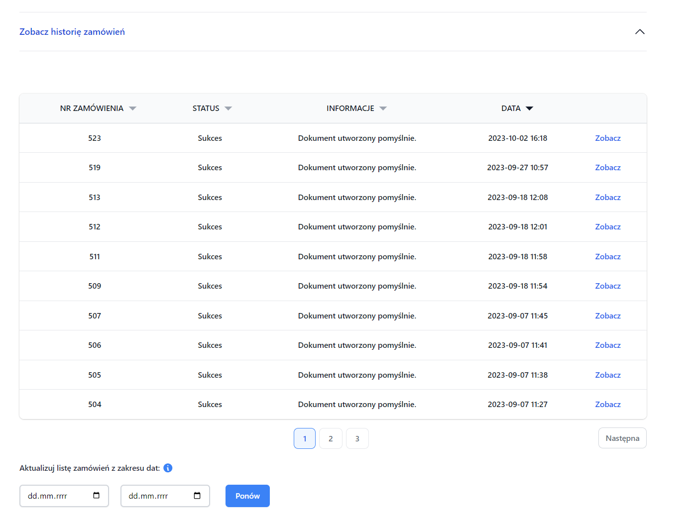Click date 2023-09-18 12:08

click(518, 197)
